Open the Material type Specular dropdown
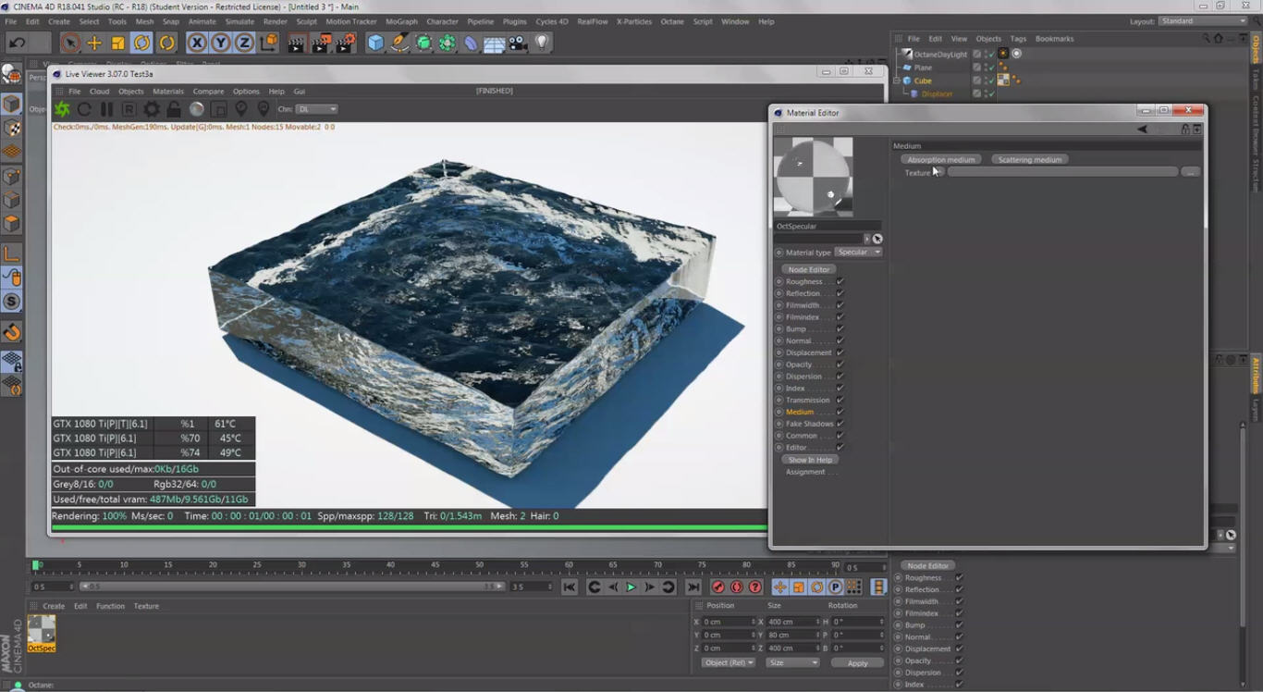Screen dimensions: 1263x692 858,252
